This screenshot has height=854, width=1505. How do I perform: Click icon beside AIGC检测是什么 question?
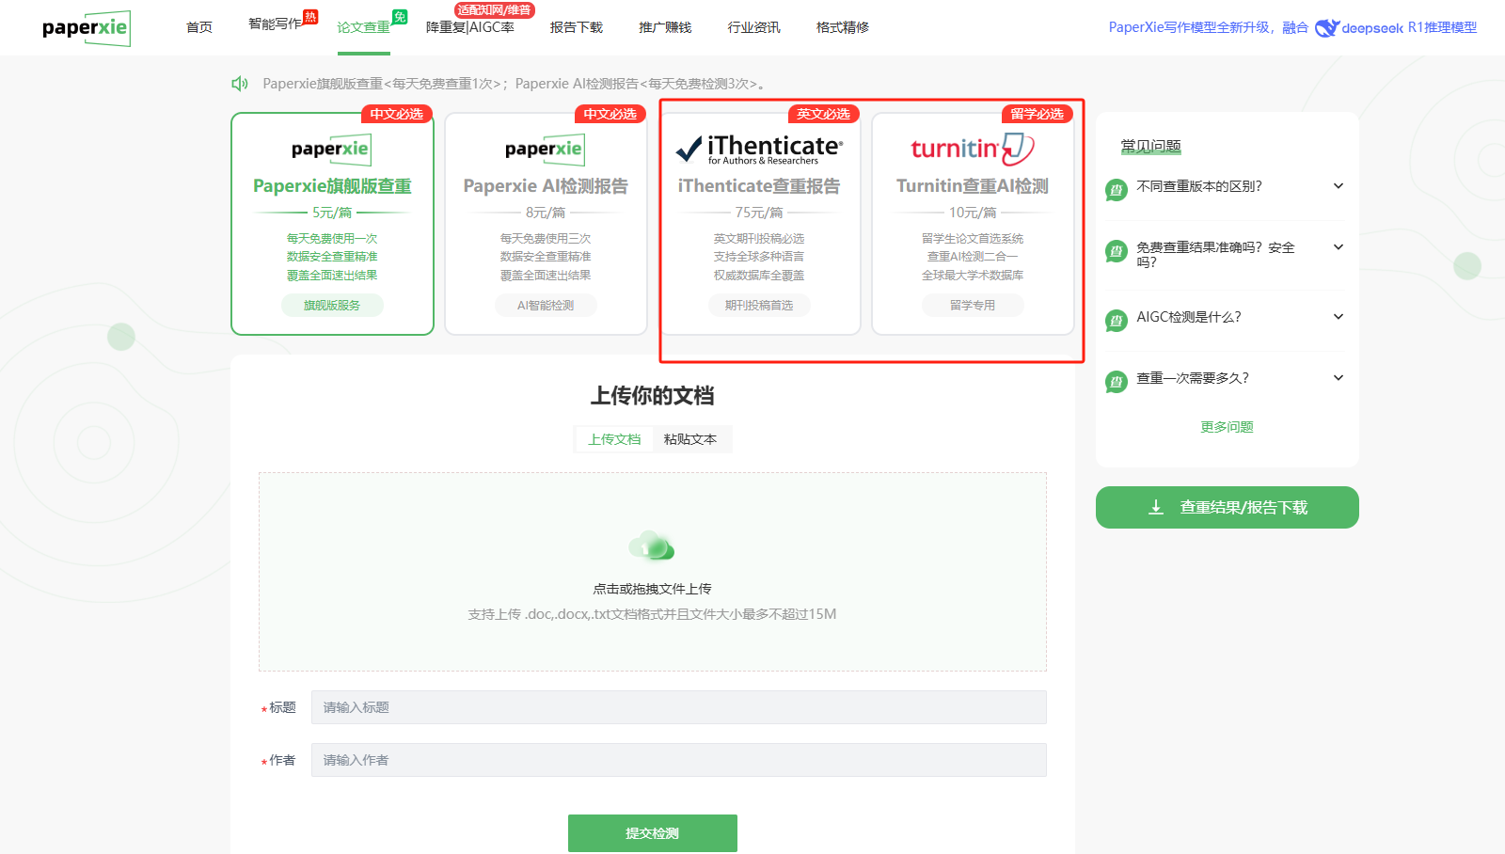[1117, 321]
